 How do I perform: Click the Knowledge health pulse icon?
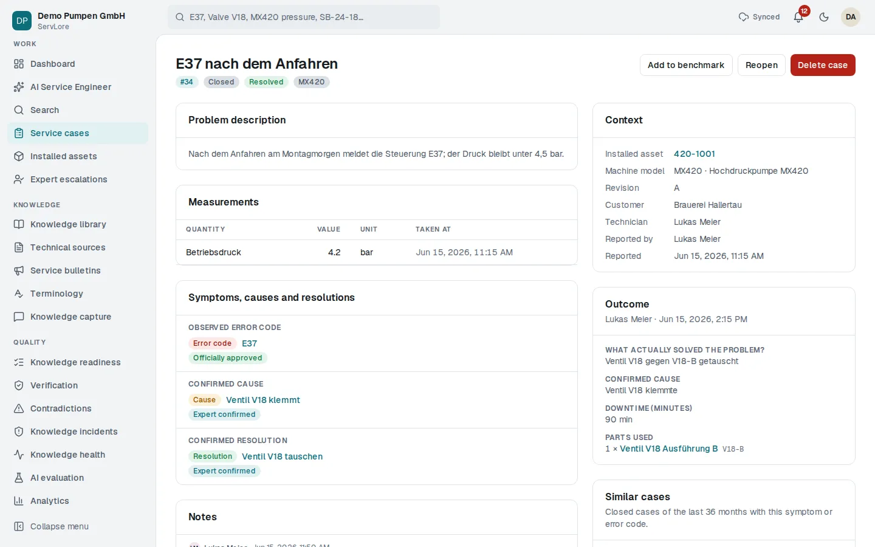(19, 455)
